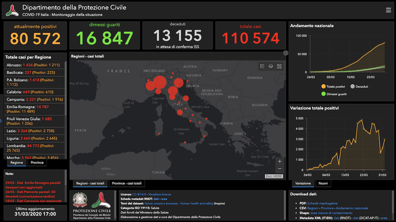Click the CC-BY-4.0 licence link

(139, 194)
